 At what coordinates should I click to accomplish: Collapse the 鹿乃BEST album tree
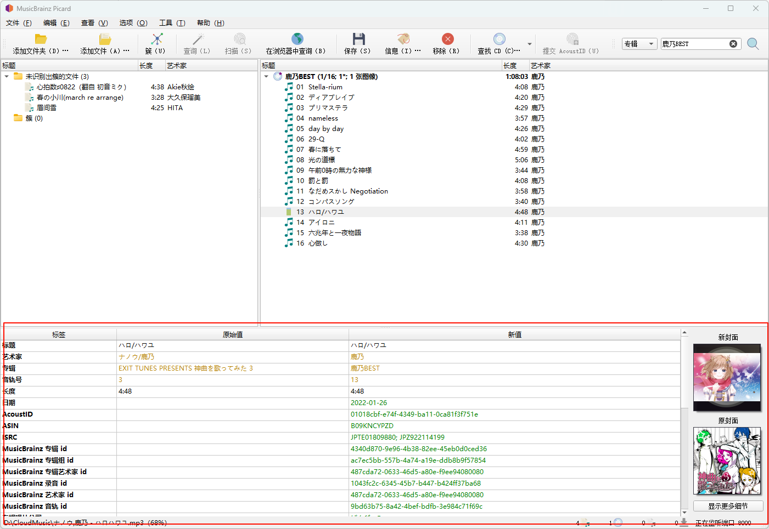coord(266,77)
